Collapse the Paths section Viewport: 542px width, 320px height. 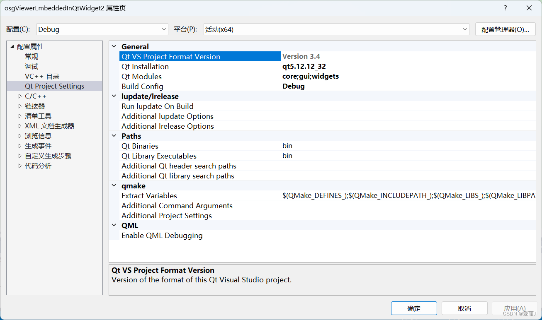click(114, 136)
